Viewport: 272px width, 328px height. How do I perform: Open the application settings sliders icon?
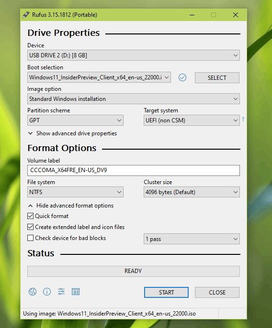[61, 291]
